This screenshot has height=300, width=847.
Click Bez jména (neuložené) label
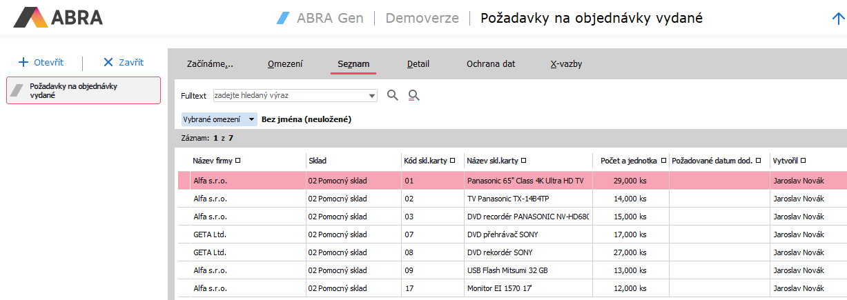[x=306, y=119]
